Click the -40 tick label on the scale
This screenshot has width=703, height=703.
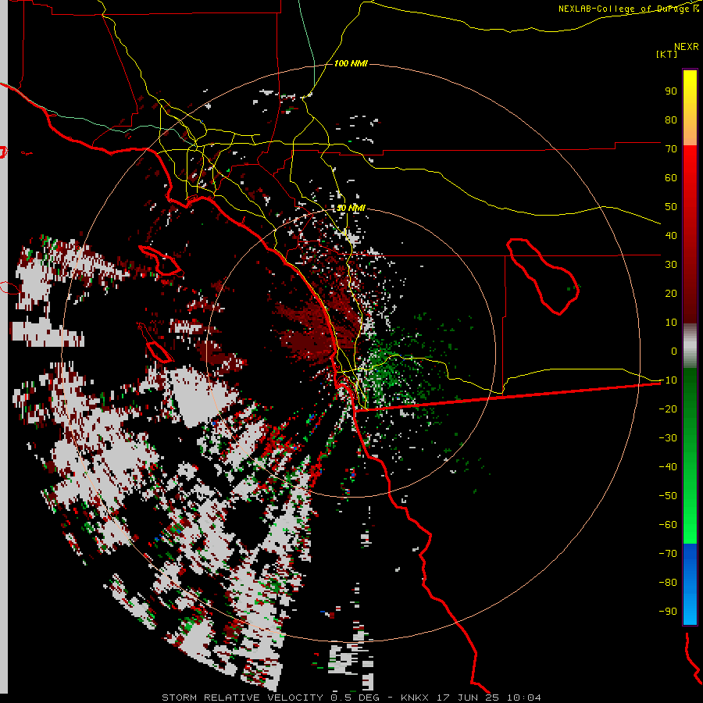668,467
